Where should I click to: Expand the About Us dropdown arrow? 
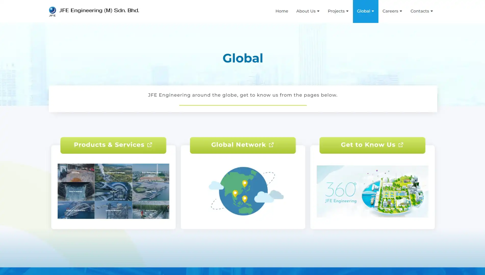click(318, 11)
